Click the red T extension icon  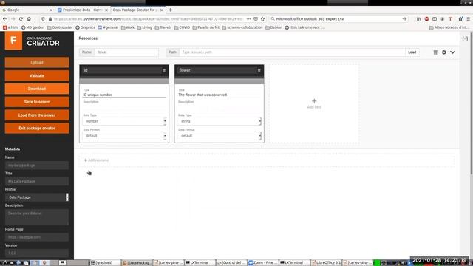tap(450, 18)
